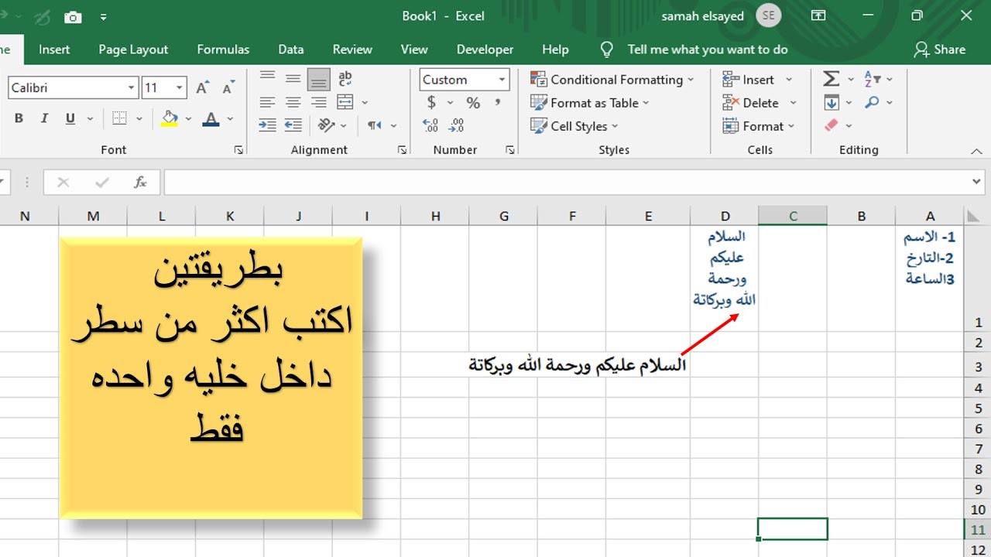This screenshot has height=557, width=991.
Task: Click the Clear eraser icon
Action: point(832,125)
